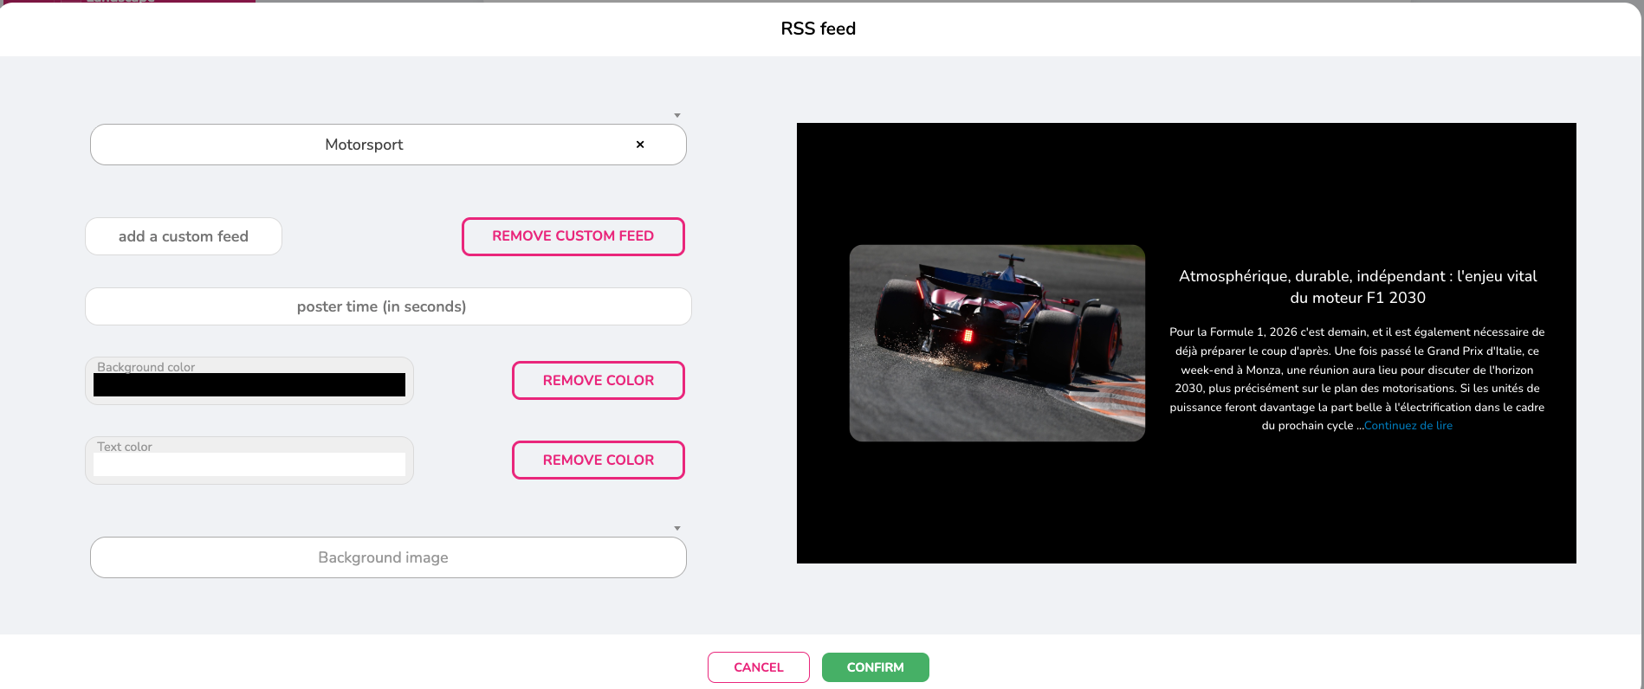Remove the background color
Viewport: 1644px width, 689px height.
(x=598, y=380)
